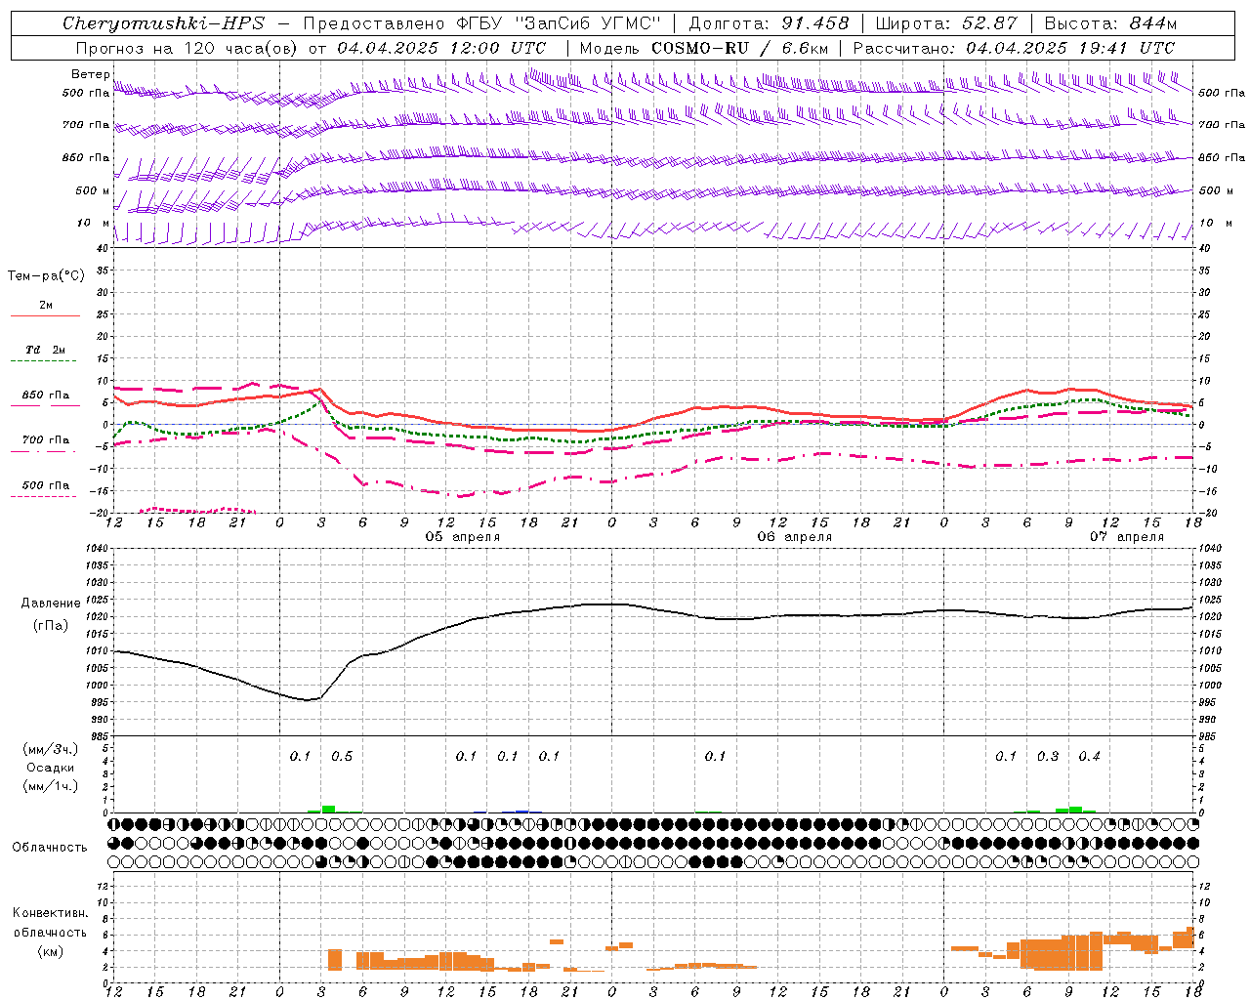The height and width of the screenshot is (1000, 1250).
Task: Click the "1040" left pressure axis value
Action: click(96, 549)
